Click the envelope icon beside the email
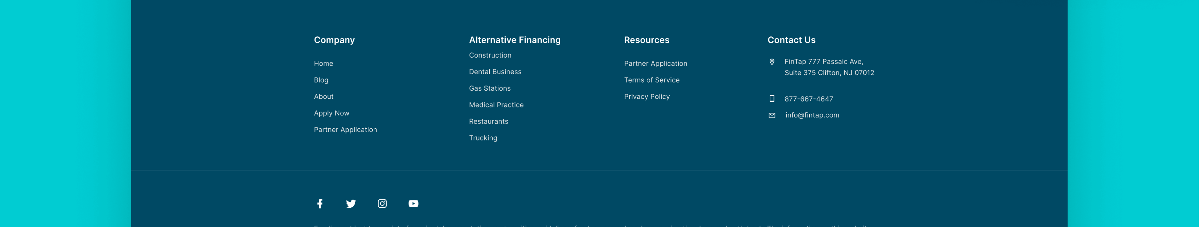The height and width of the screenshot is (227, 1199). (772, 116)
